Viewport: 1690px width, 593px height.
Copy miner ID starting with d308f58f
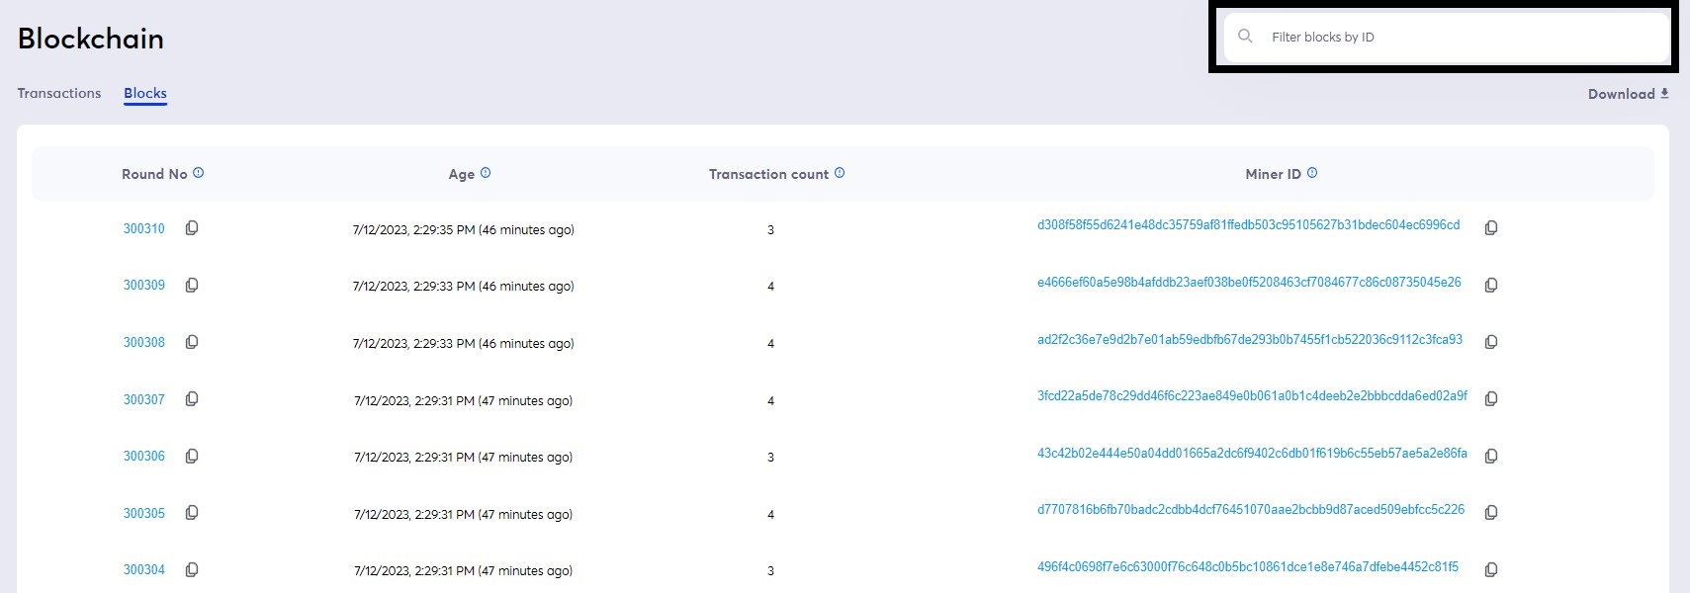pos(1491,228)
